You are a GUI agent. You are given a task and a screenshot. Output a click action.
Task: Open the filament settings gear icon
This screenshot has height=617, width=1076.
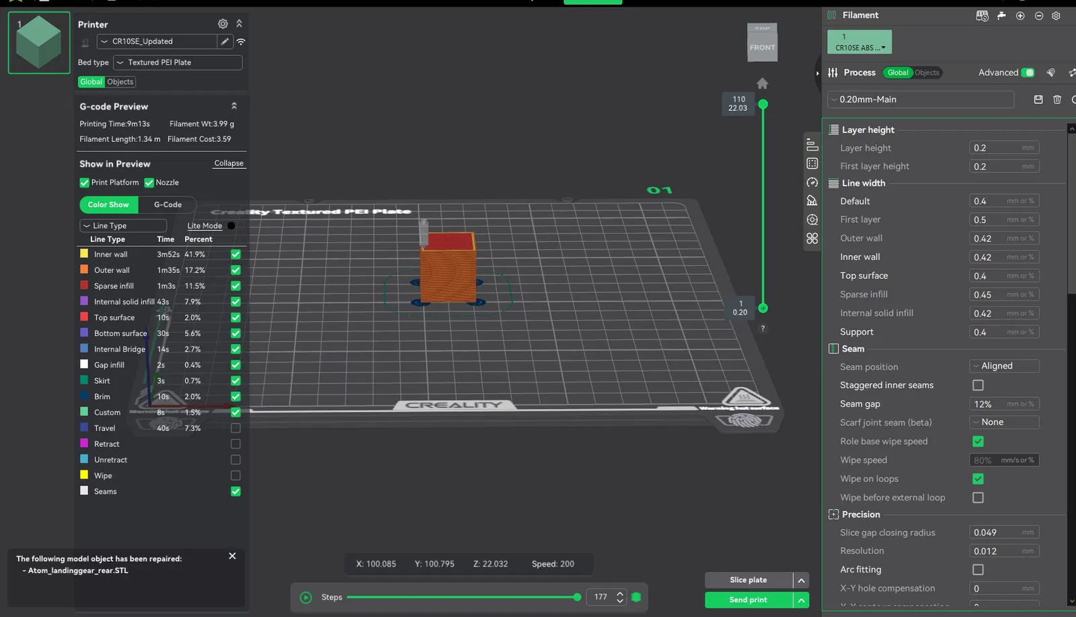tap(1056, 15)
